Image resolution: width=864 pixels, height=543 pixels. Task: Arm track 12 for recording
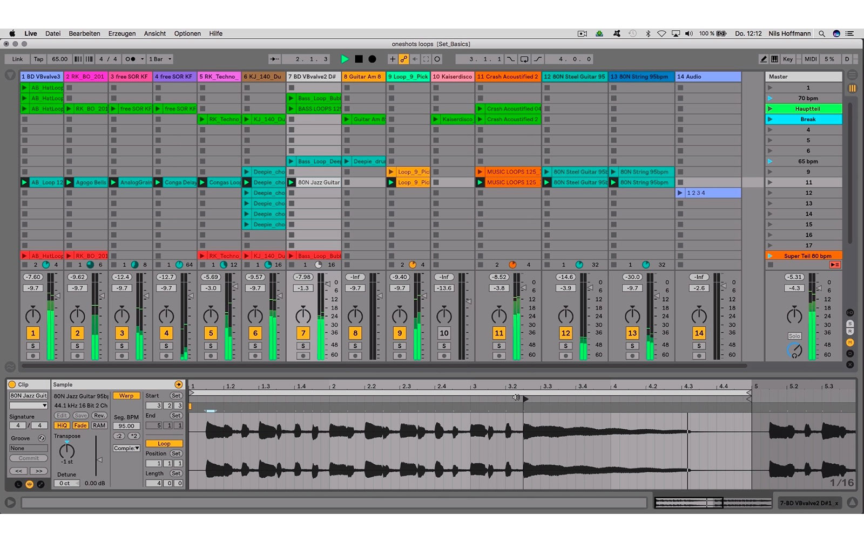[x=565, y=356]
